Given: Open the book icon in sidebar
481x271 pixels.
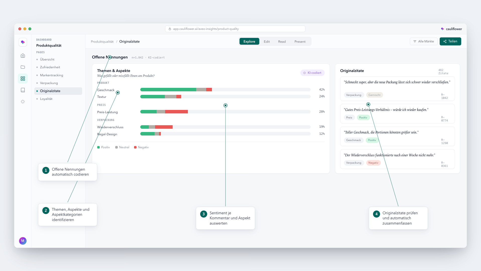Looking at the screenshot, I should (23, 90).
